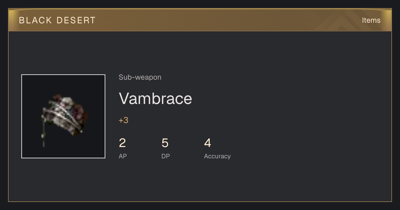
Task: Open the Items link in the header
Action: click(371, 20)
